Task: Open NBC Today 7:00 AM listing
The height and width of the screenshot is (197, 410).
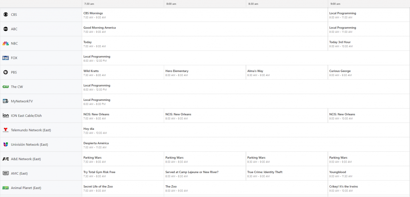Action: 205,43
